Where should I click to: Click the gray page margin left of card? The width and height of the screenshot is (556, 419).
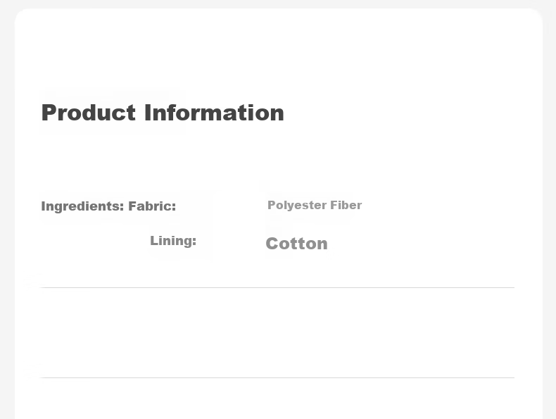[x=7, y=213]
